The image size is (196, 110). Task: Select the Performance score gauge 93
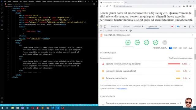tap(128, 42)
